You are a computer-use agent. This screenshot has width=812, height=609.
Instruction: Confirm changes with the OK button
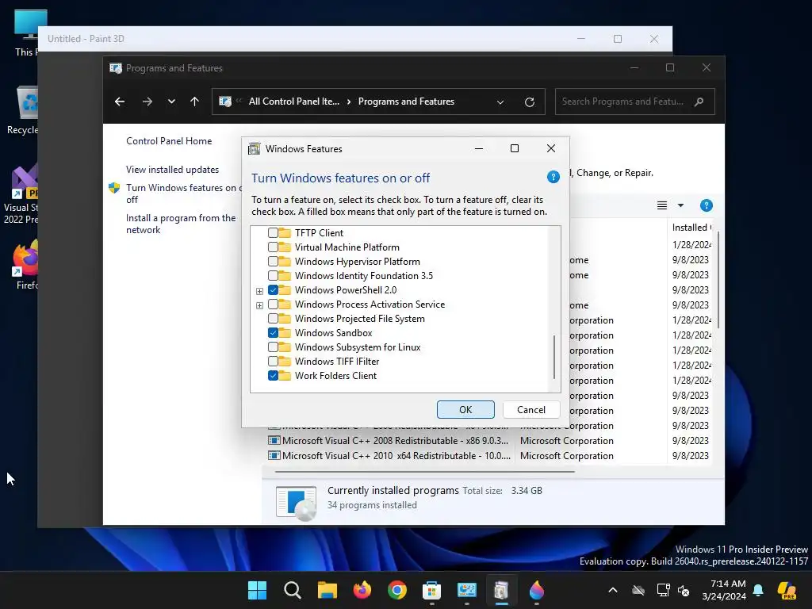[465, 410]
